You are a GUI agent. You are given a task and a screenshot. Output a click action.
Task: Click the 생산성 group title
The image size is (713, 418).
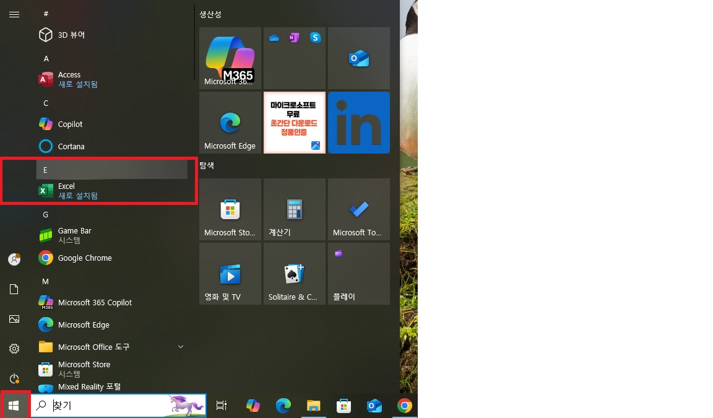(x=210, y=15)
